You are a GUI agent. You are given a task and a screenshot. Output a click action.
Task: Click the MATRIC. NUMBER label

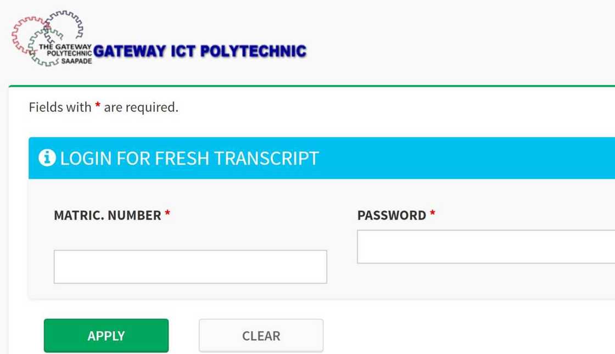107,215
